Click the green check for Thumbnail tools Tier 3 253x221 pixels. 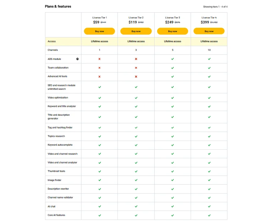tap(173, 171)
